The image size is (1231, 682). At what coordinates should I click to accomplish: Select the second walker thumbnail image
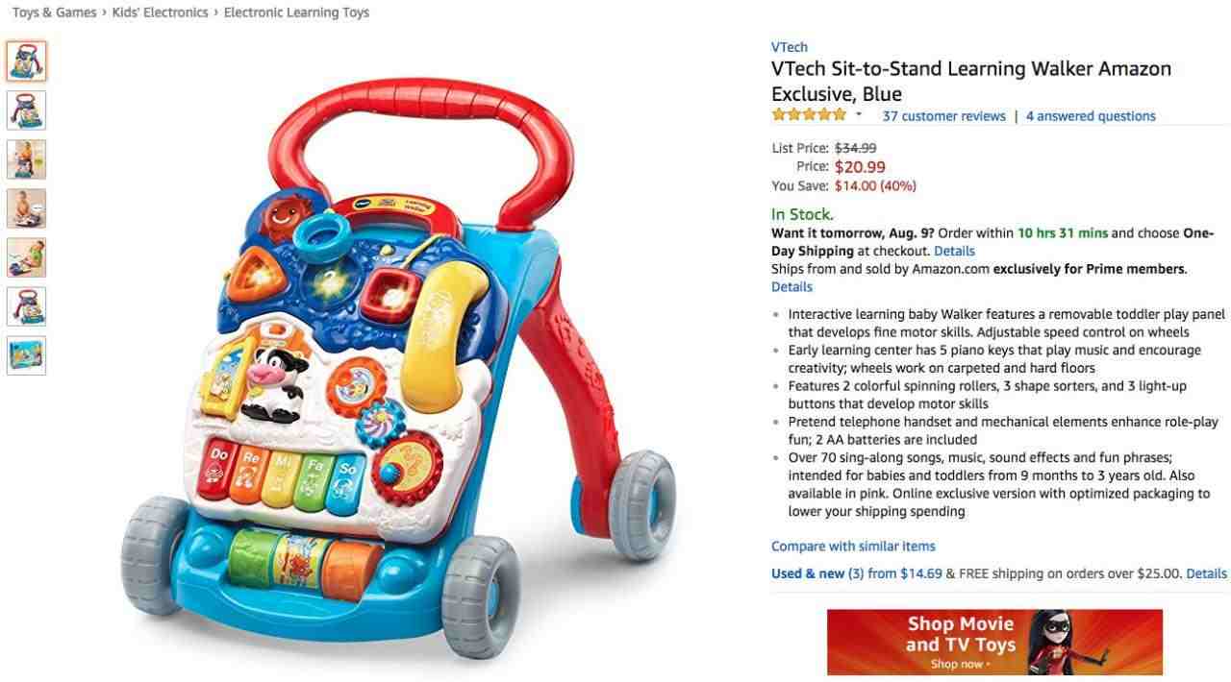[26, 110]
